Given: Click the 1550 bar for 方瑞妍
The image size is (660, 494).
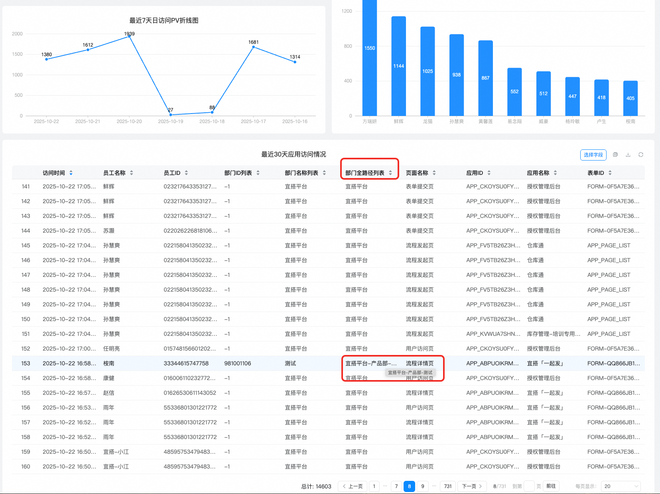Looking at the screenshot, I should coord(370,60).
